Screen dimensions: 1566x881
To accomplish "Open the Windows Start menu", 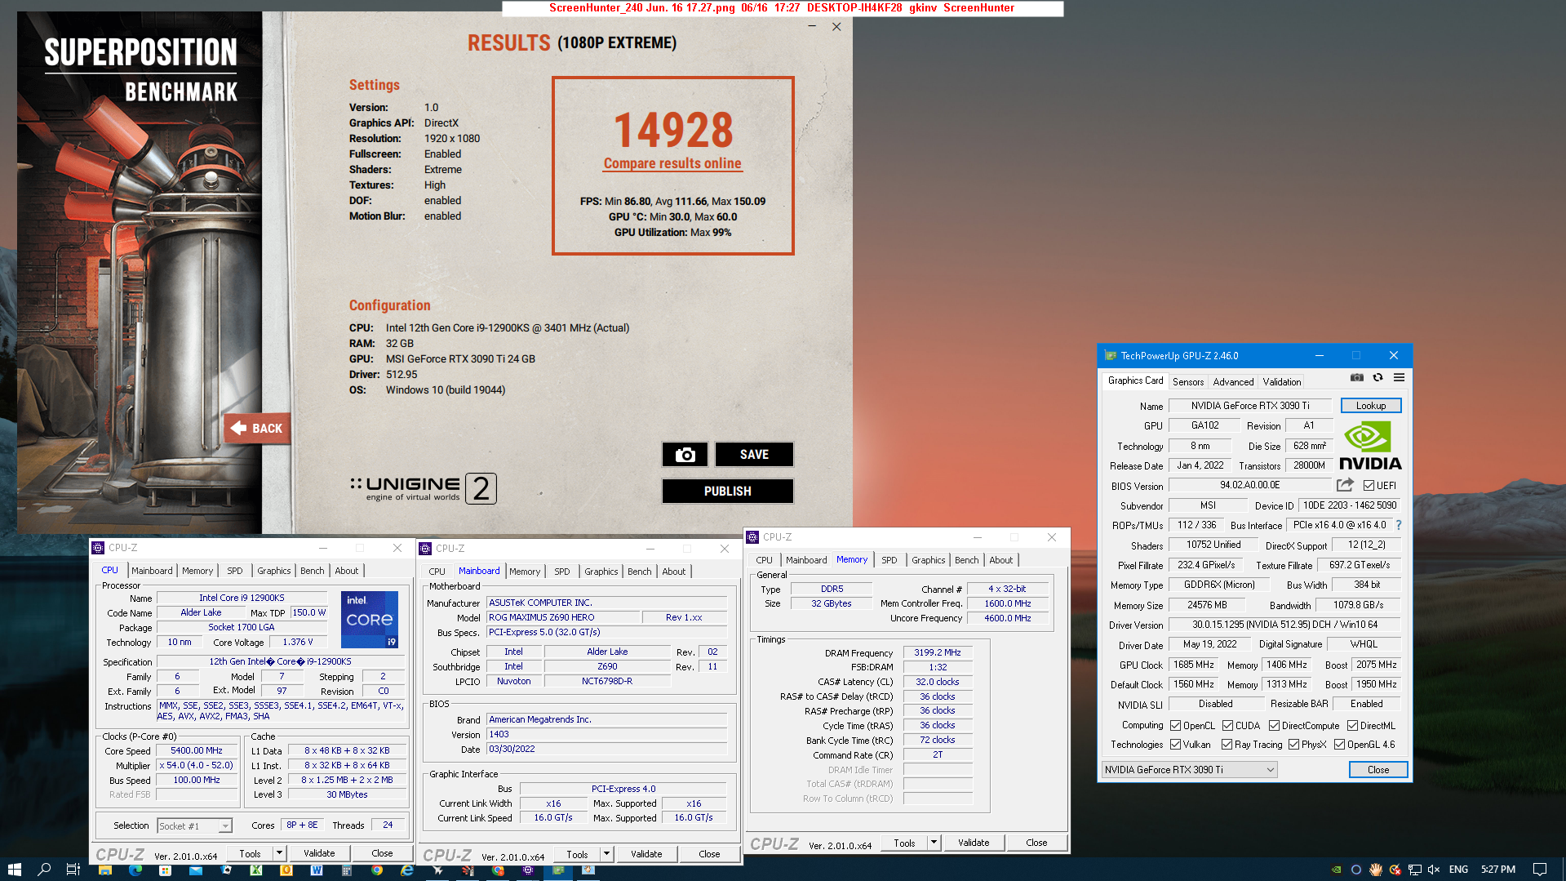I will tap(14, 870).
